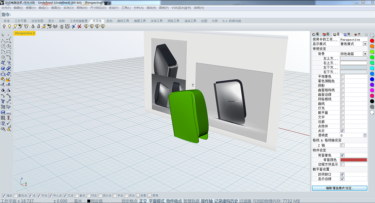Click the Unlock Objects open padlock icon
Screen dimensions: 375x203
(38, 26)
